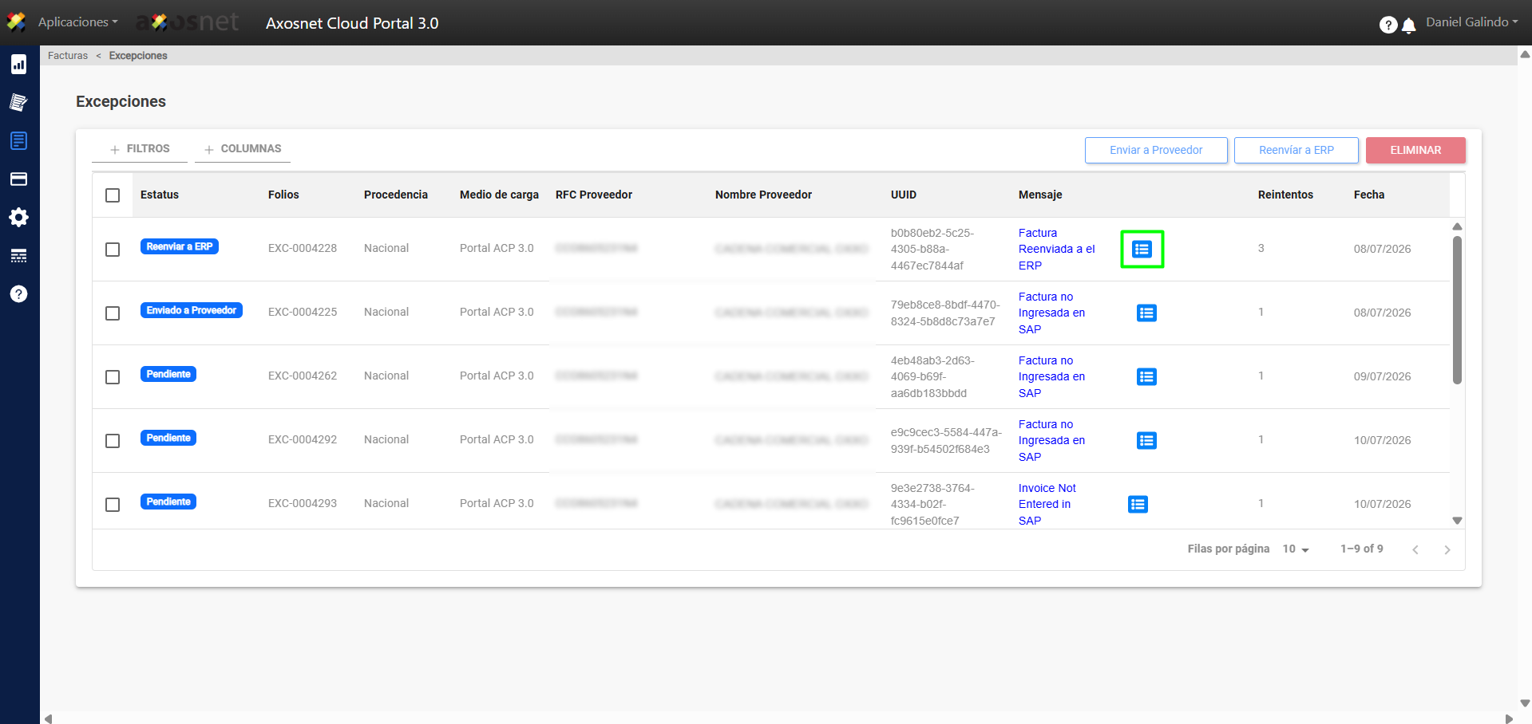This screenshot has width=1532, height=724.
Task: Click the Enviado a Proveedor status badge
Action: point(192,311)
